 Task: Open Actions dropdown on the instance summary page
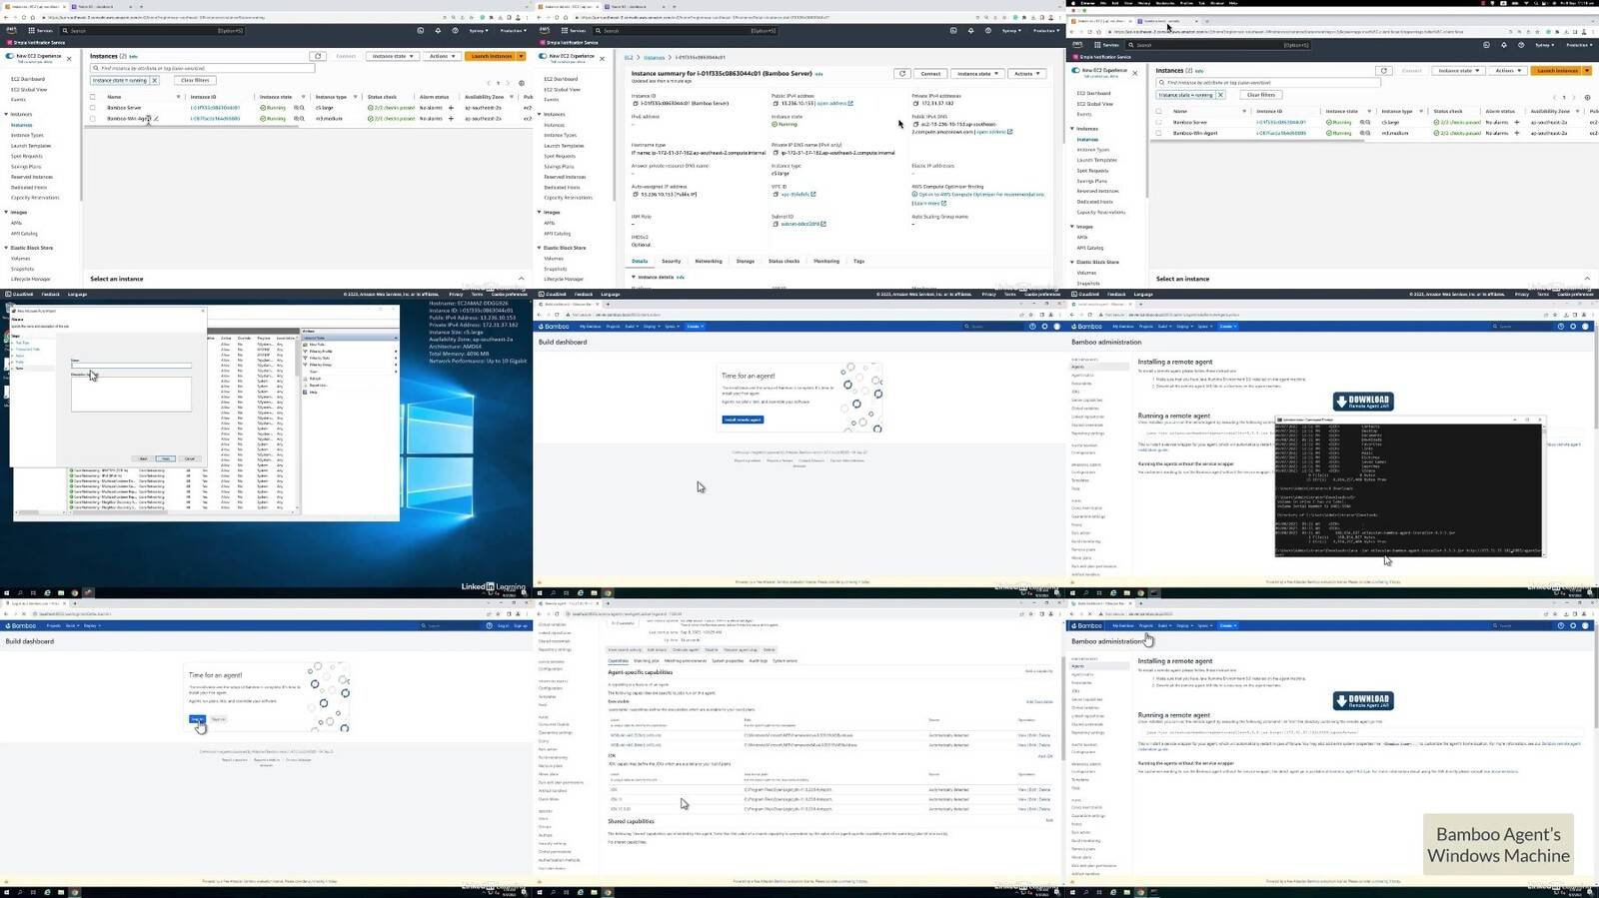tap(1026, 73)
